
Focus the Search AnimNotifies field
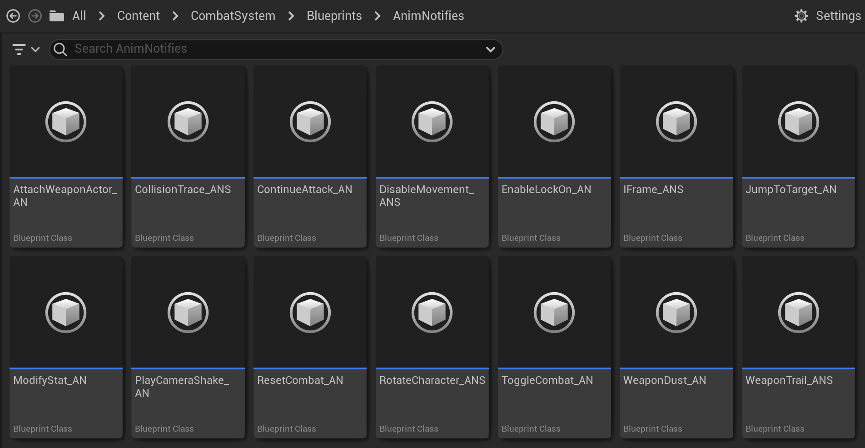pyautogui.click(x=276, y=49)
